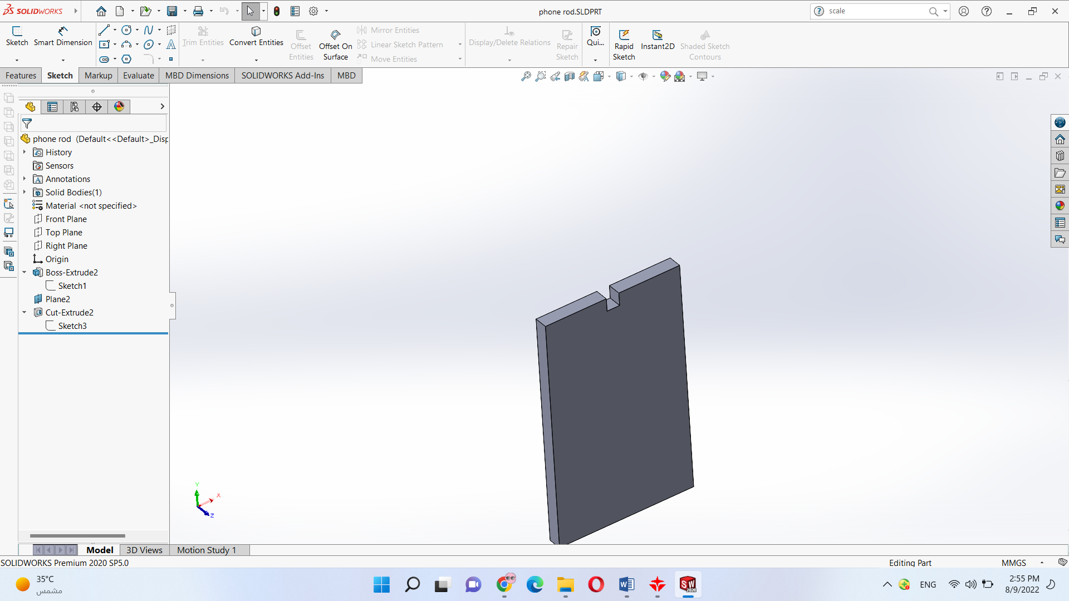This screenshot has height=601, width=1069.
Task: Activate the Section View icon
Action: coord(569,76)
